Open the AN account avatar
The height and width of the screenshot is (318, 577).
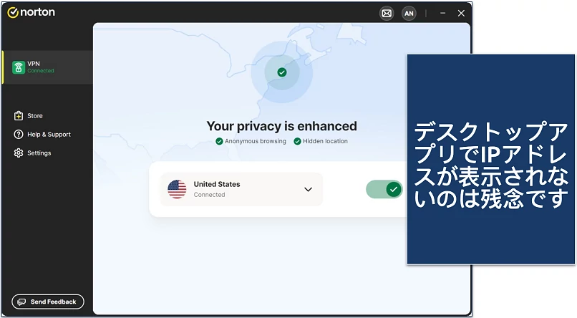409,14
